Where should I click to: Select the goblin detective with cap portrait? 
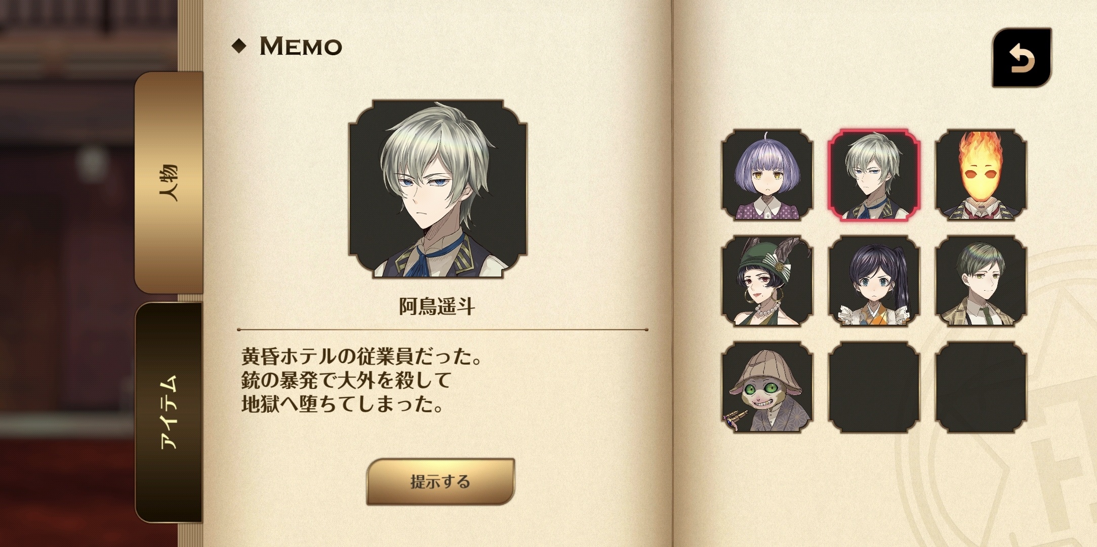tap(767, 387)
